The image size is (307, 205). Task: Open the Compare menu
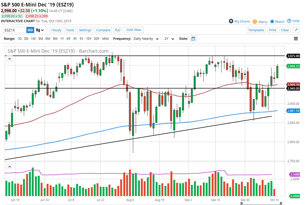103,30
